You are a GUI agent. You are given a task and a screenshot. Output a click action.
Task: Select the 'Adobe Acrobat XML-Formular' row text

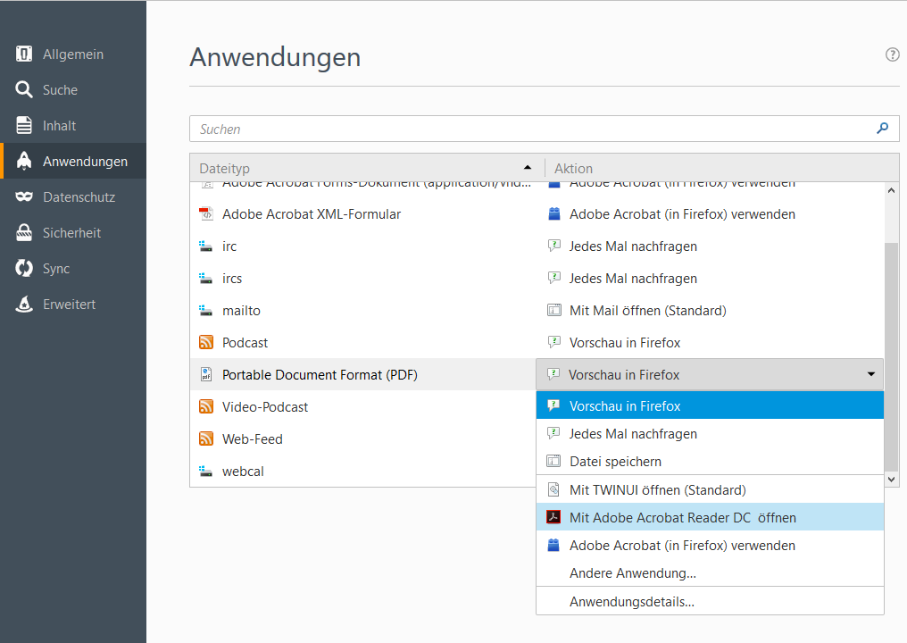312,214
